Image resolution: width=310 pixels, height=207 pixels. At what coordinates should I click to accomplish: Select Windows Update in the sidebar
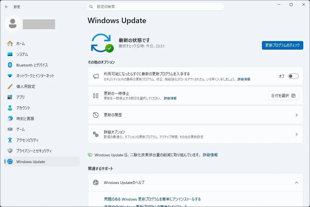tap(42, 161)
